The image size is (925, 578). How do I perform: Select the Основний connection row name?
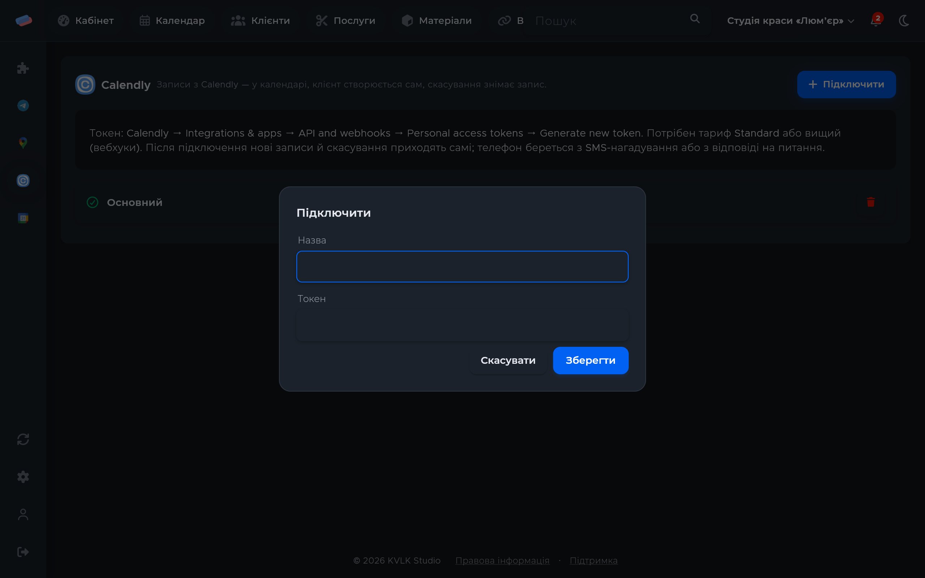(x=134, y=203)
